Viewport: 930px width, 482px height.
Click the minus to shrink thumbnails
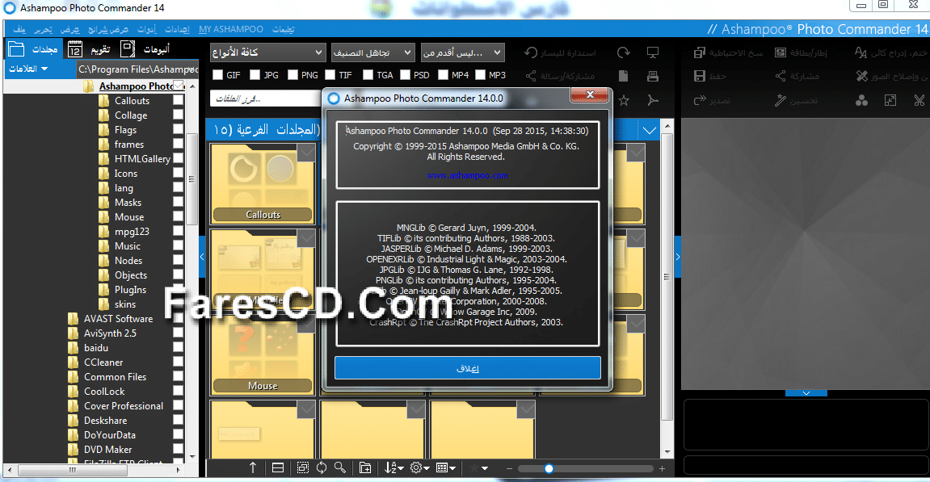pyautogui.click(x=509, y=468)
